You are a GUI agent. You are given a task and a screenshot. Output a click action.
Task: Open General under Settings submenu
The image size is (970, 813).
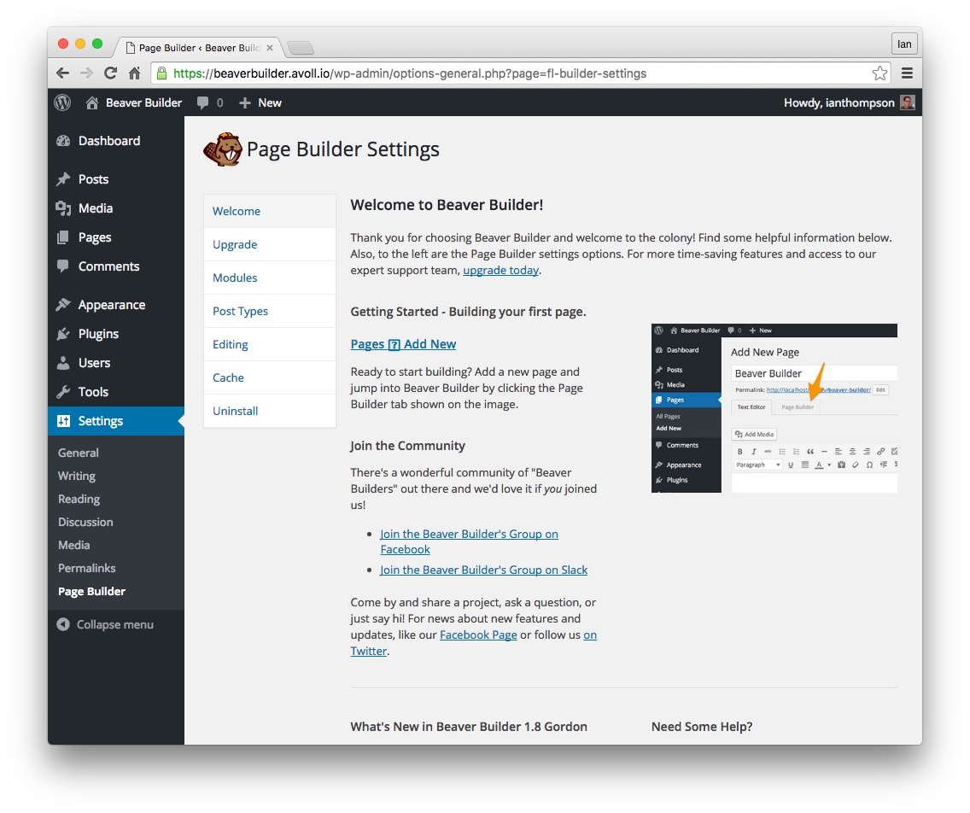(x=79, y=453)
